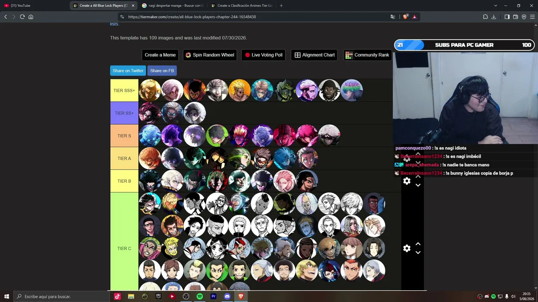Open the clock showing 20:35

[526, 296]
